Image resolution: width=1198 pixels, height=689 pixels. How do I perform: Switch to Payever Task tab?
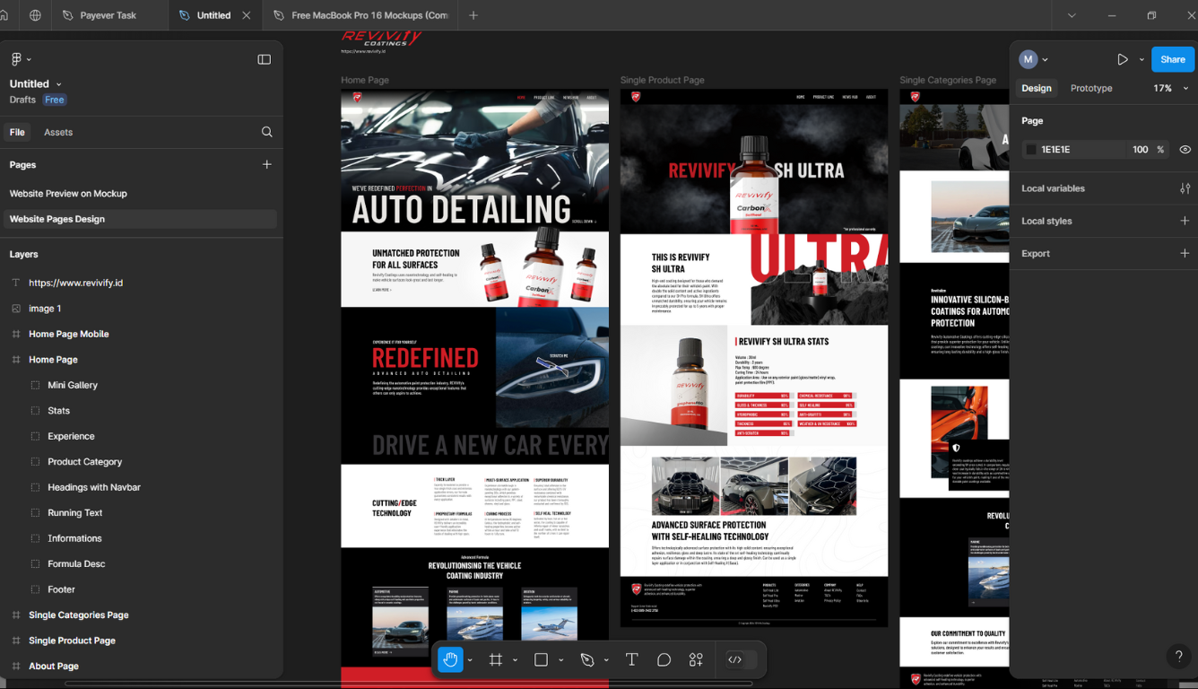pos(109,15)
